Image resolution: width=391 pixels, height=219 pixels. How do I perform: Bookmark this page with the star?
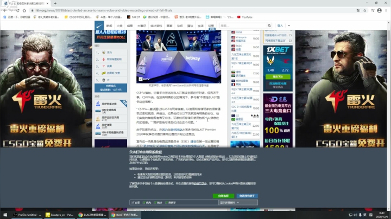365,10
